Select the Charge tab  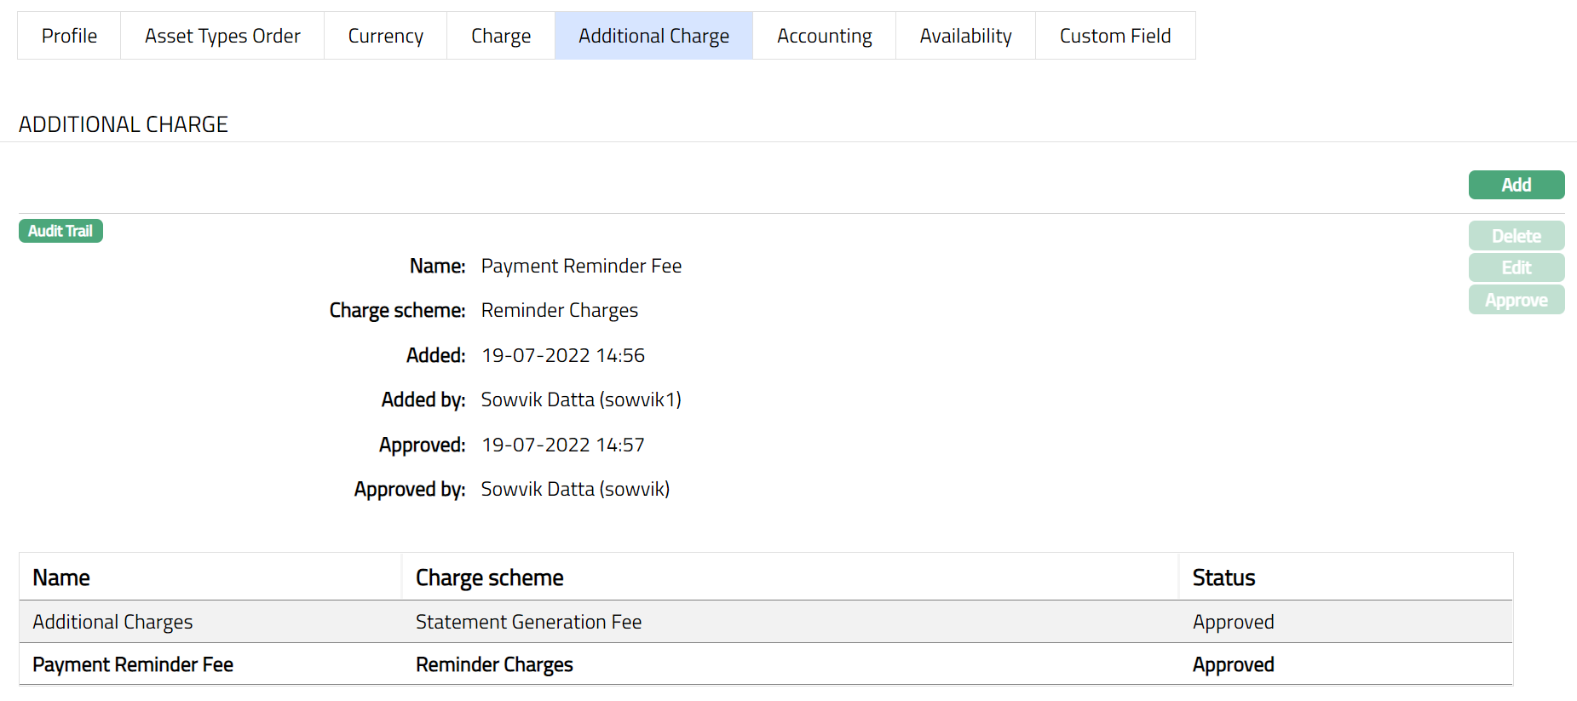tap(500, 36)
